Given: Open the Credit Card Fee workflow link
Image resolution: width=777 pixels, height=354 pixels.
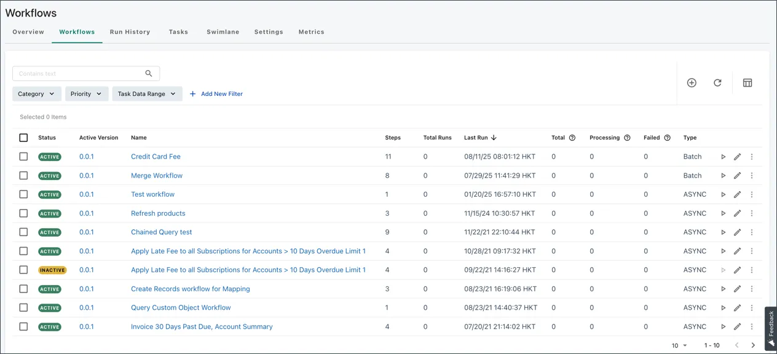Looking at the screenshot, I should click(x=156, y=157).
